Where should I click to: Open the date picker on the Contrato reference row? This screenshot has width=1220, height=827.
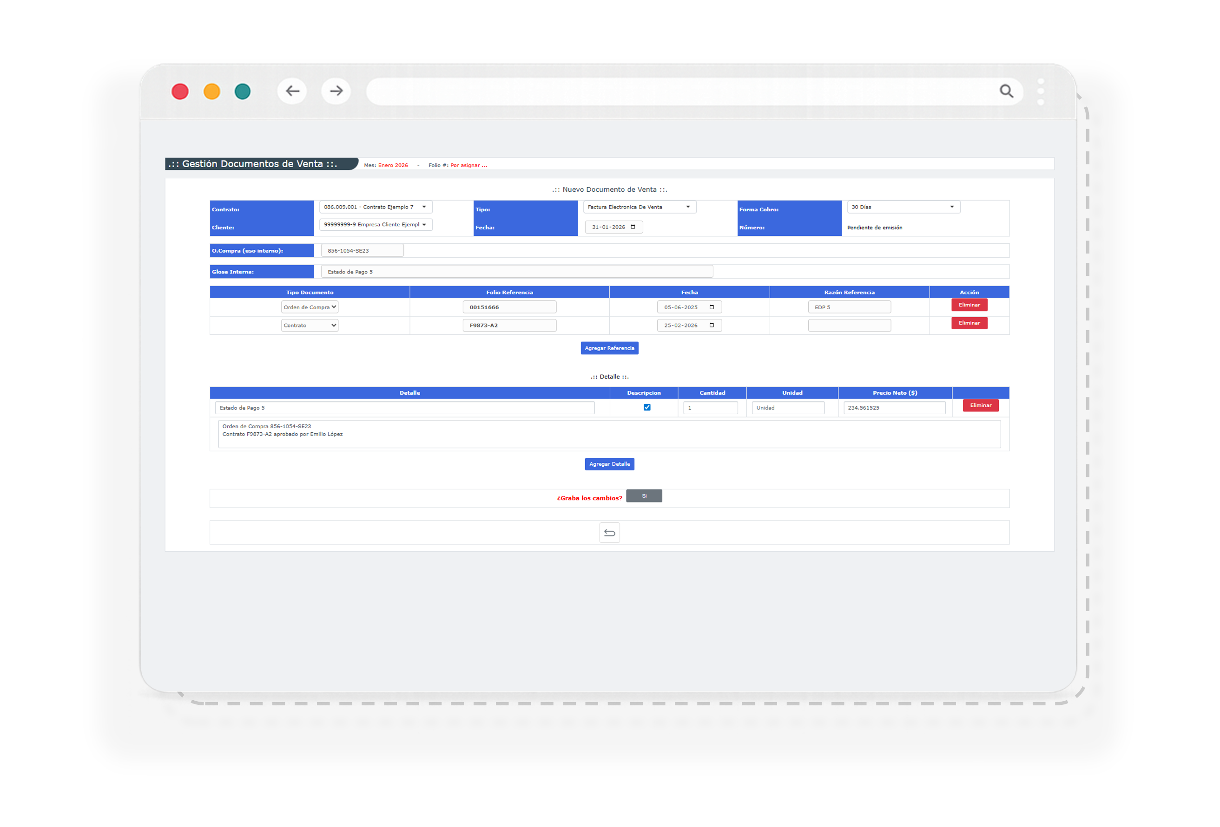[713, 325]
